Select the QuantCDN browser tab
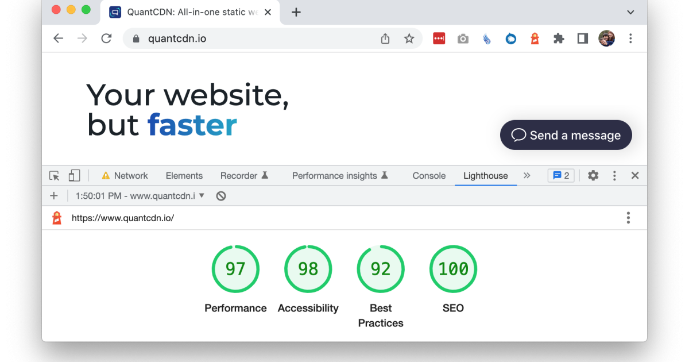Screen dimensions: 689x362 [190, 12]
